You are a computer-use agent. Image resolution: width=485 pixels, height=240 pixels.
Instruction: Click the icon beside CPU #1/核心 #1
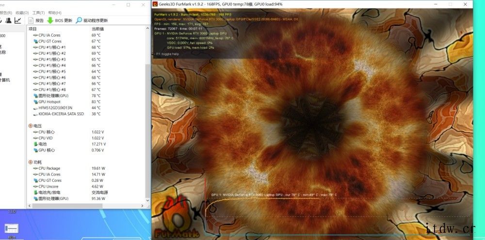coord(35,47)
